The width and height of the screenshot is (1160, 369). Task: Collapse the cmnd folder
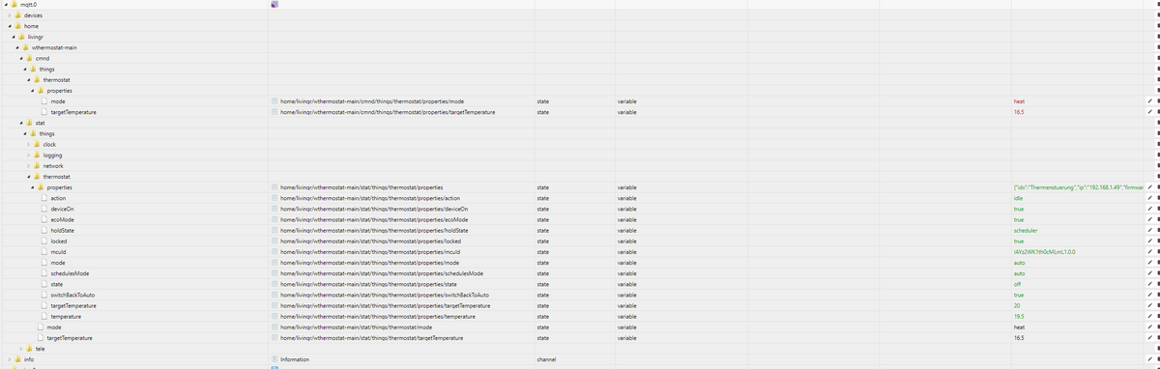click(20, 58)
